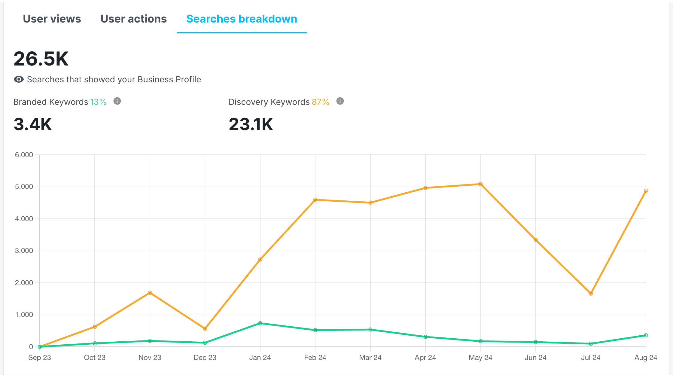Open the User actions tab
Image resolution: width=673 pixels, height=375 pixels.
pyautogui.click(x=133, y=19)
